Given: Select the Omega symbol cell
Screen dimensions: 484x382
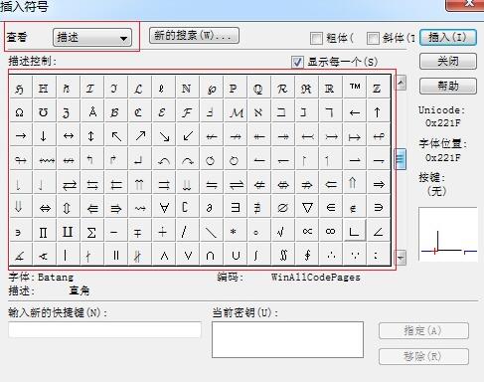Looking at the screenshot, I should pyautogui.click(x=21, y=112).
